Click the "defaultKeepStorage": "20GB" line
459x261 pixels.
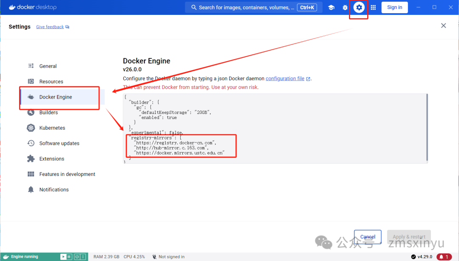tap(175, 112)
